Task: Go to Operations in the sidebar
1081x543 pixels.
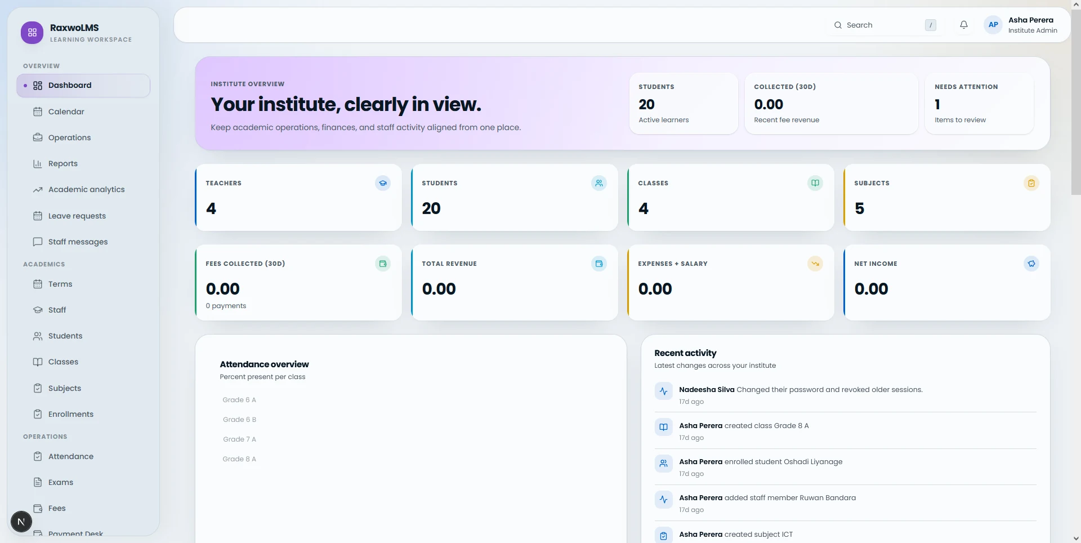Action: (83, 137)
